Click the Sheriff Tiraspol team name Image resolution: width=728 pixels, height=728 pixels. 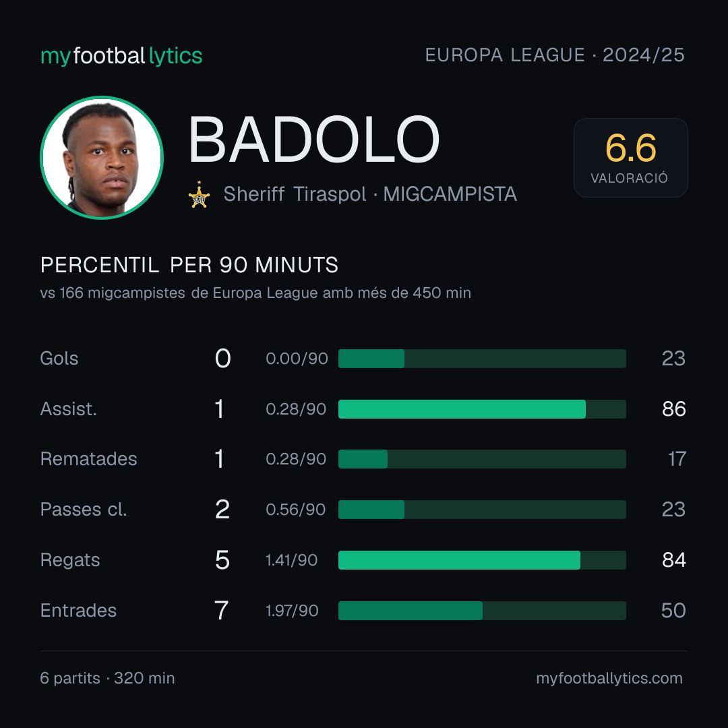[x=295, y=194]
